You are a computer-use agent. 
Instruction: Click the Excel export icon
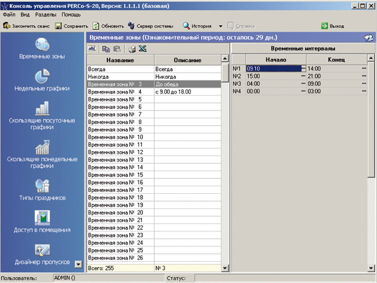point(142,49)
